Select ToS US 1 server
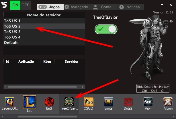The image size is (176, 119). click(x=12, y=21)
